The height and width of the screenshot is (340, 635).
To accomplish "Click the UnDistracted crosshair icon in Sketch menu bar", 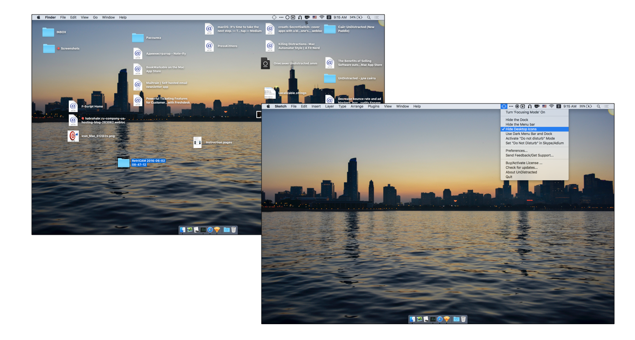I will pos(504,106).
